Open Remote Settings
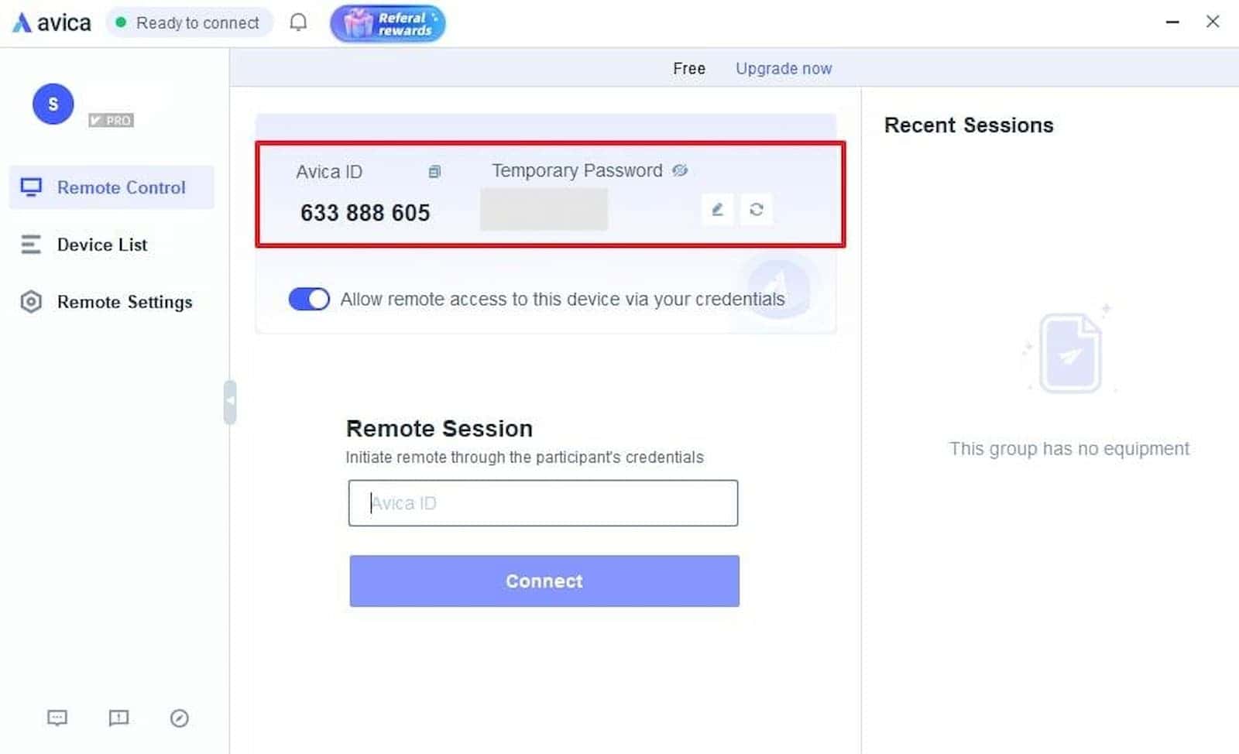 click(125, 302)
